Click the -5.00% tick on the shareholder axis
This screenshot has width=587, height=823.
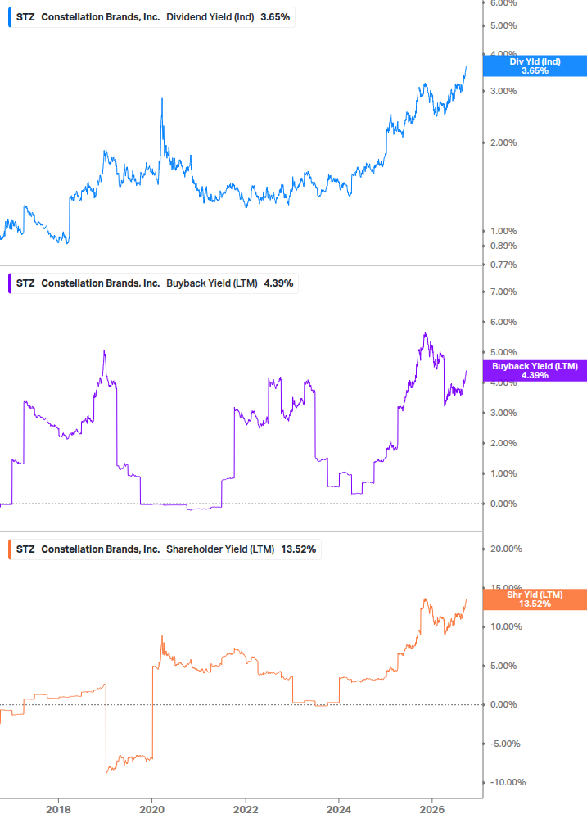point(505,744)
